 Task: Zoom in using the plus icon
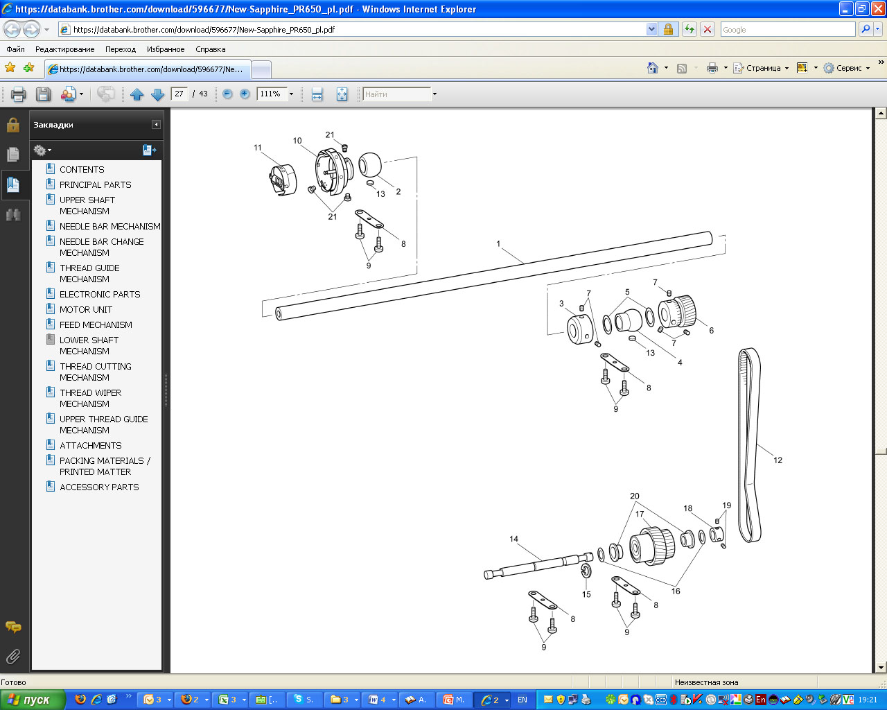tap(245, 94)
